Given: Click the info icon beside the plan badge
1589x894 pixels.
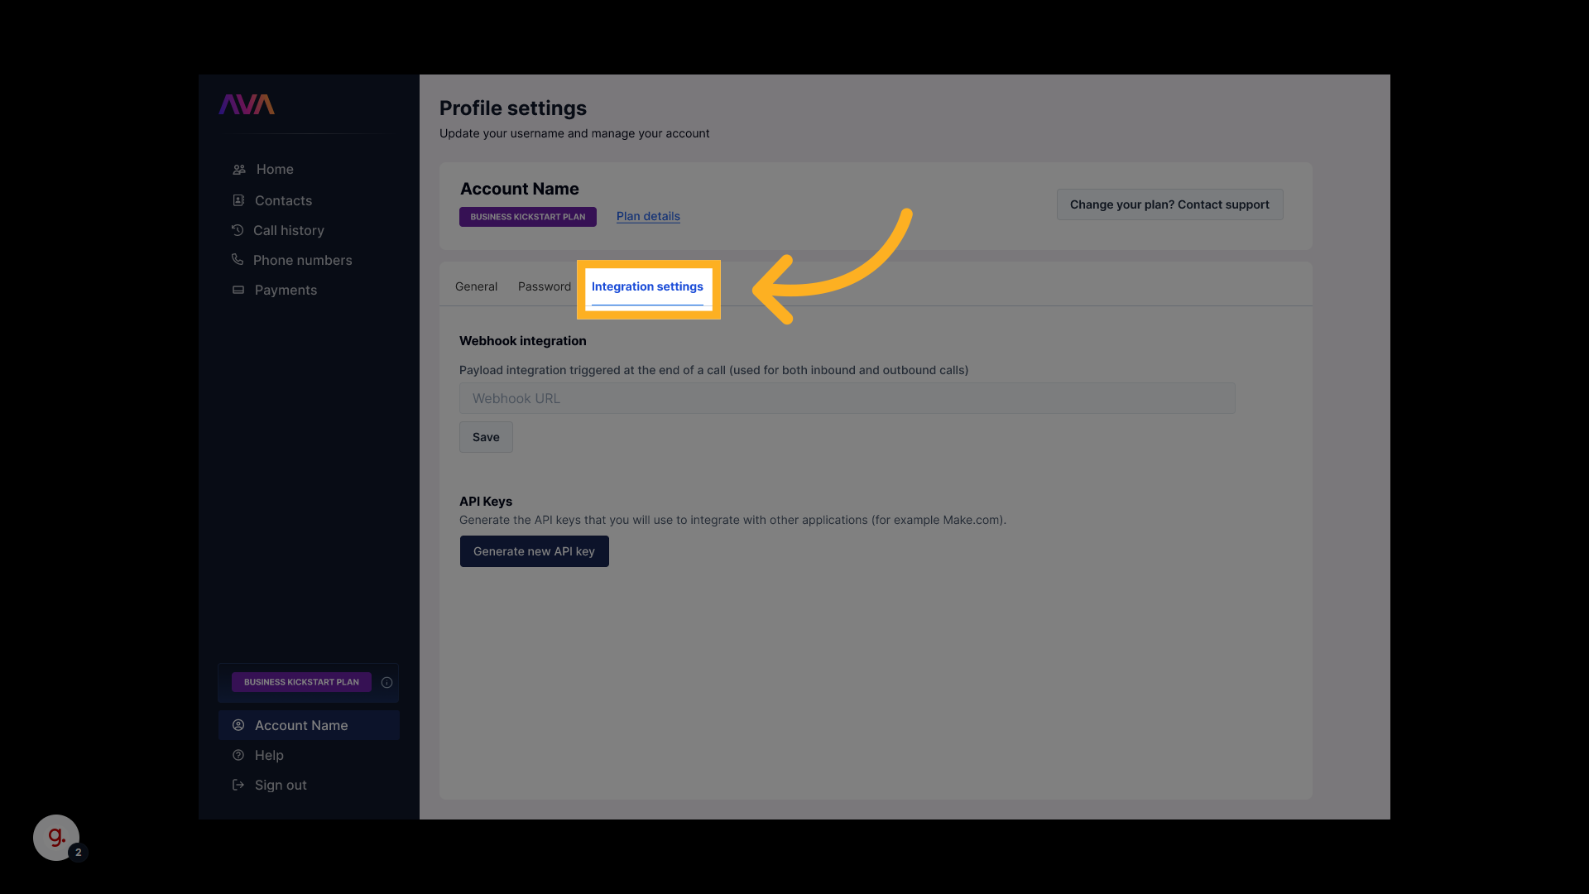Looking at the screenshot, I should (x=386, y=683).
